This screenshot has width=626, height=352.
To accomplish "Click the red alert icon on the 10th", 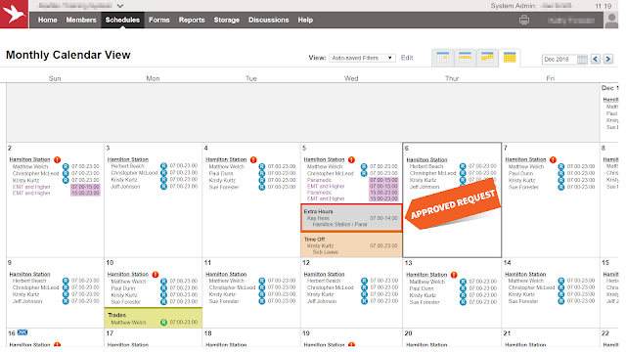I will pyautogui.click(x=156, y=275).
